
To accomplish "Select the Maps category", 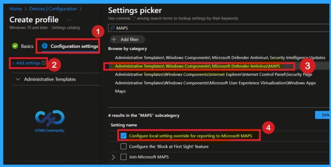I will coord(120,91).
